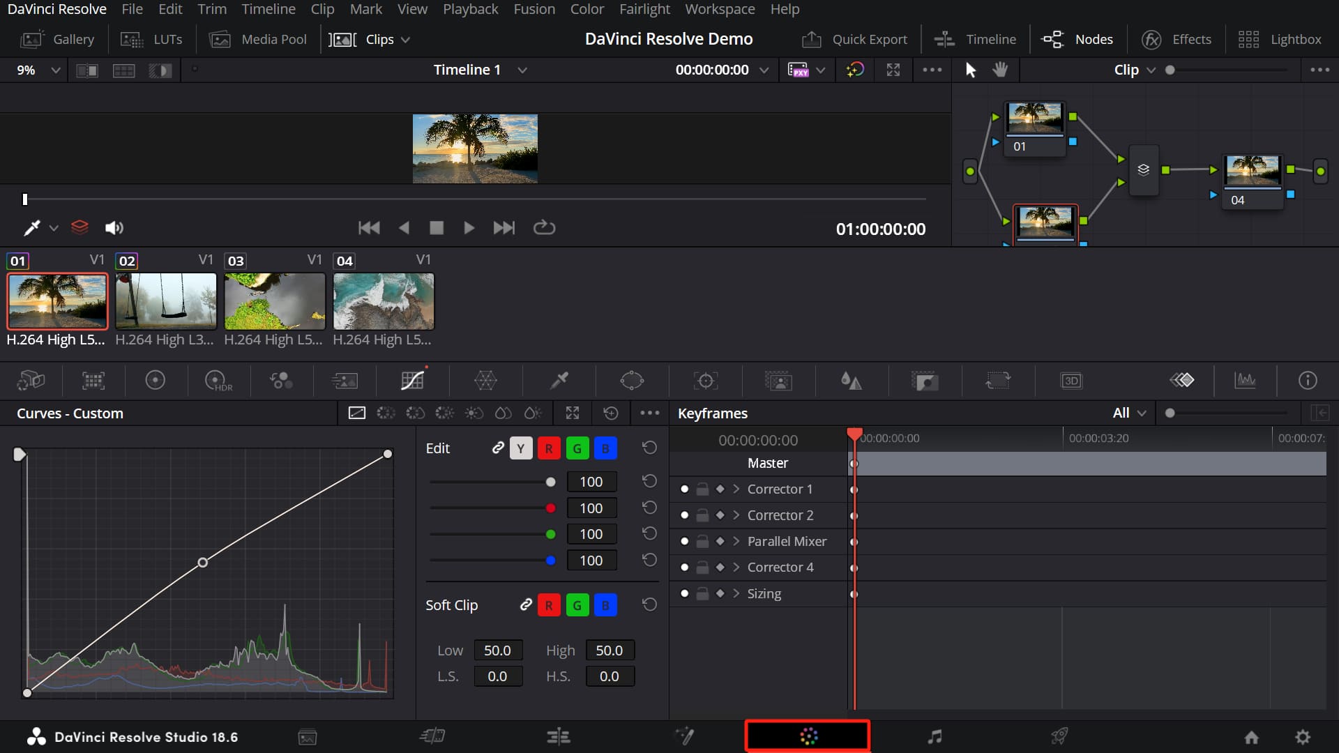Viewport: 1339px width, 753px height.
Task: Expand the Parallel Mixer keyframe track
Action: click(x=736, y=541)
